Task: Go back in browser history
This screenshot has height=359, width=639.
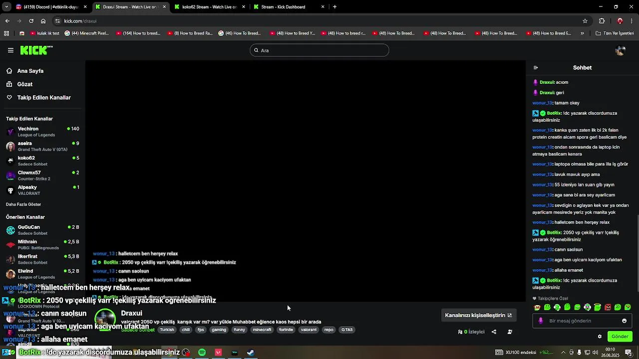Action: click(x=7, y=21)
